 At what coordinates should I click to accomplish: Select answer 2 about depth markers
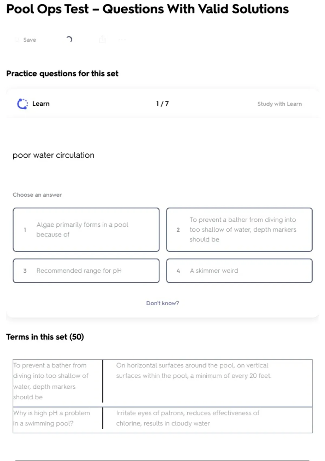tap(239, 230)
